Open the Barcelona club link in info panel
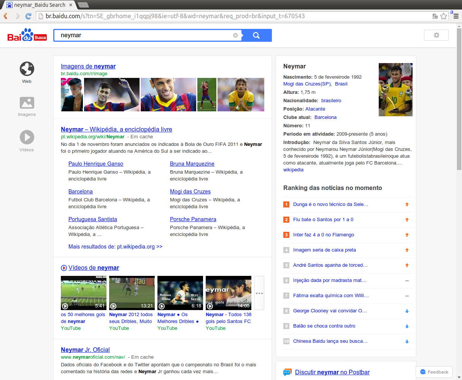Viewport: 462px width, 380px height. (325, 117)
